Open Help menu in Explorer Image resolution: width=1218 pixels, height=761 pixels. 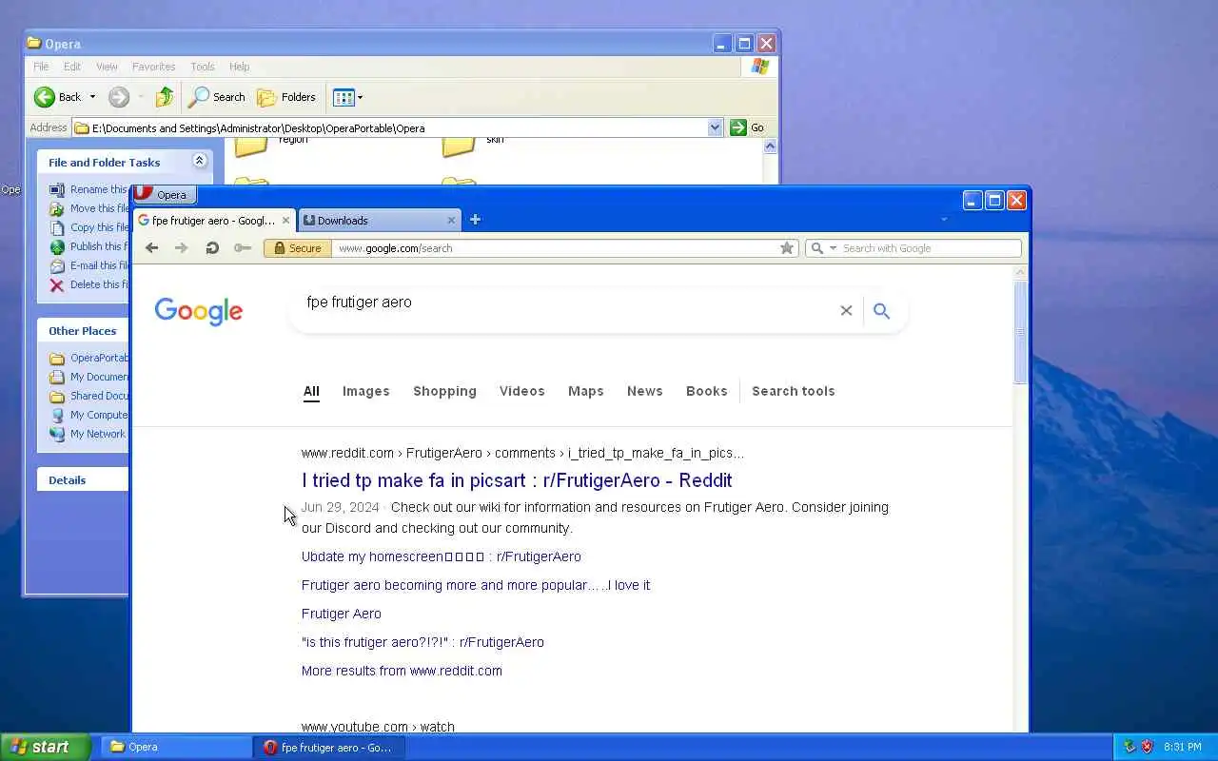coord(240,67)
